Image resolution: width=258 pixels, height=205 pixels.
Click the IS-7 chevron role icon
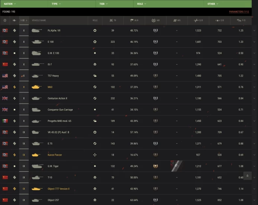point(95,64)
